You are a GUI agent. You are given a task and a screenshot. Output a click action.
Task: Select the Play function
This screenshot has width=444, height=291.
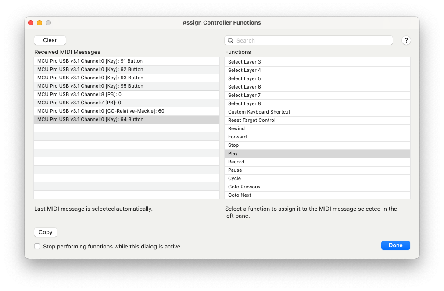point(317,153)
